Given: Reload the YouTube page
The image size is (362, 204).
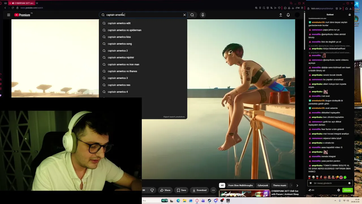Looking at the screenshot, I should (x=13, y=8).
